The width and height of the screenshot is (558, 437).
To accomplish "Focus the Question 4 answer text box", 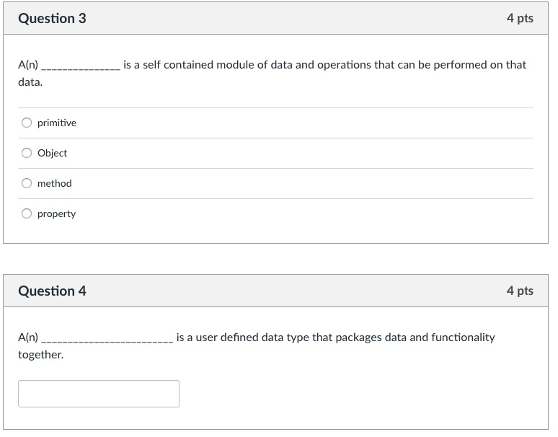I will pos(99,394).
